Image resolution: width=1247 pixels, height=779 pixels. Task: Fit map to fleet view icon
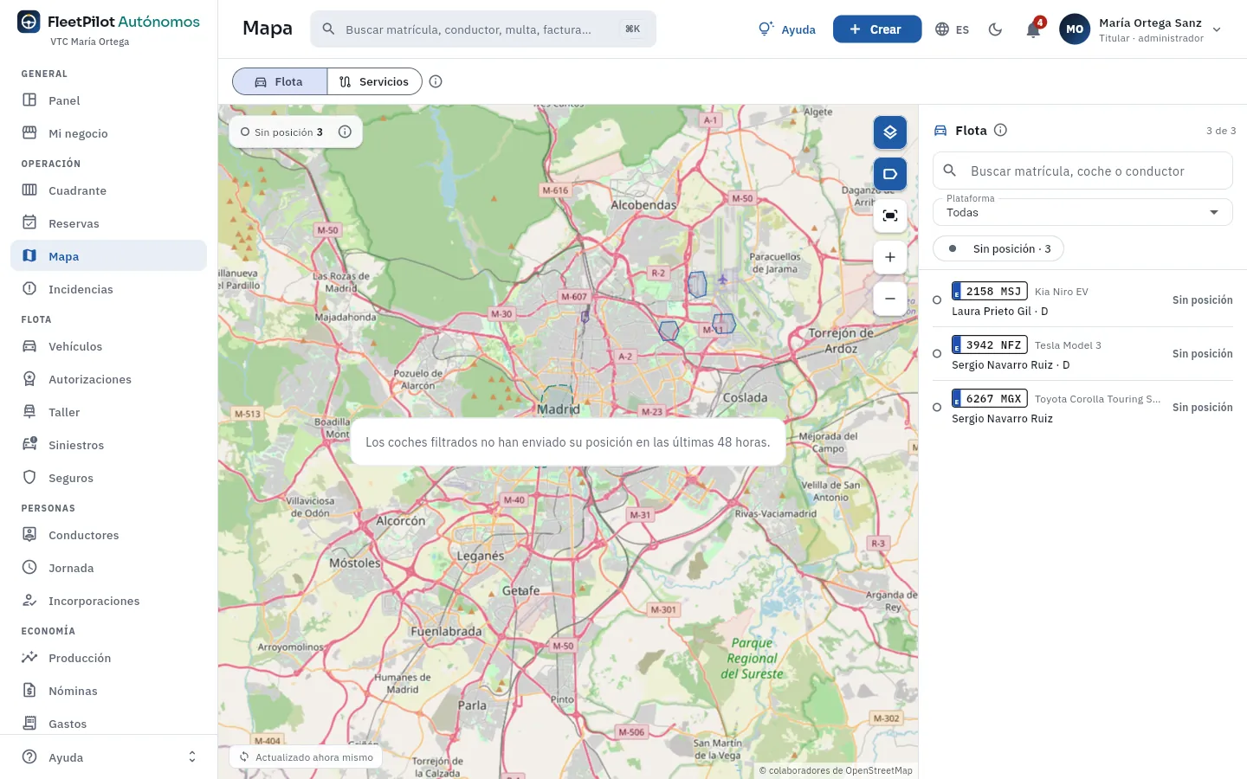pyautogui.click(x=890, y=216)
